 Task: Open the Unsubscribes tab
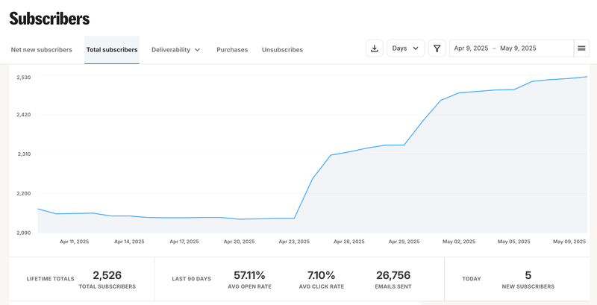tap(282, 50)
